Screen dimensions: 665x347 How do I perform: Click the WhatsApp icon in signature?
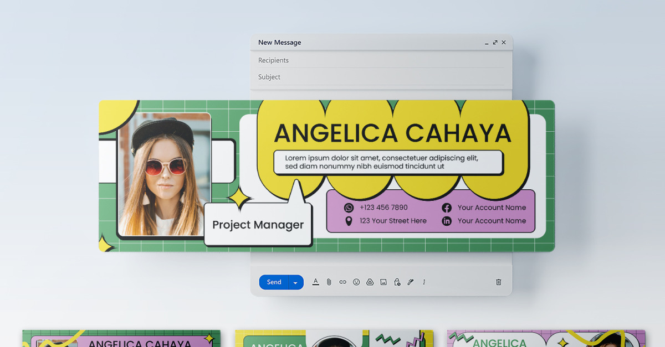349,208
